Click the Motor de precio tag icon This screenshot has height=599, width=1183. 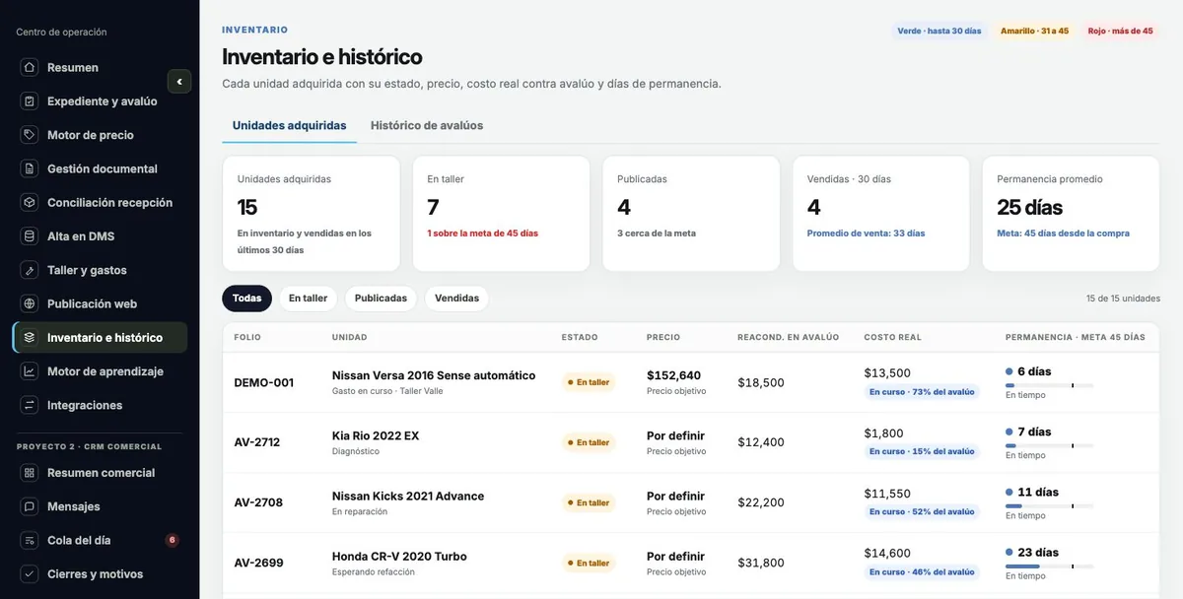(30, 135)
